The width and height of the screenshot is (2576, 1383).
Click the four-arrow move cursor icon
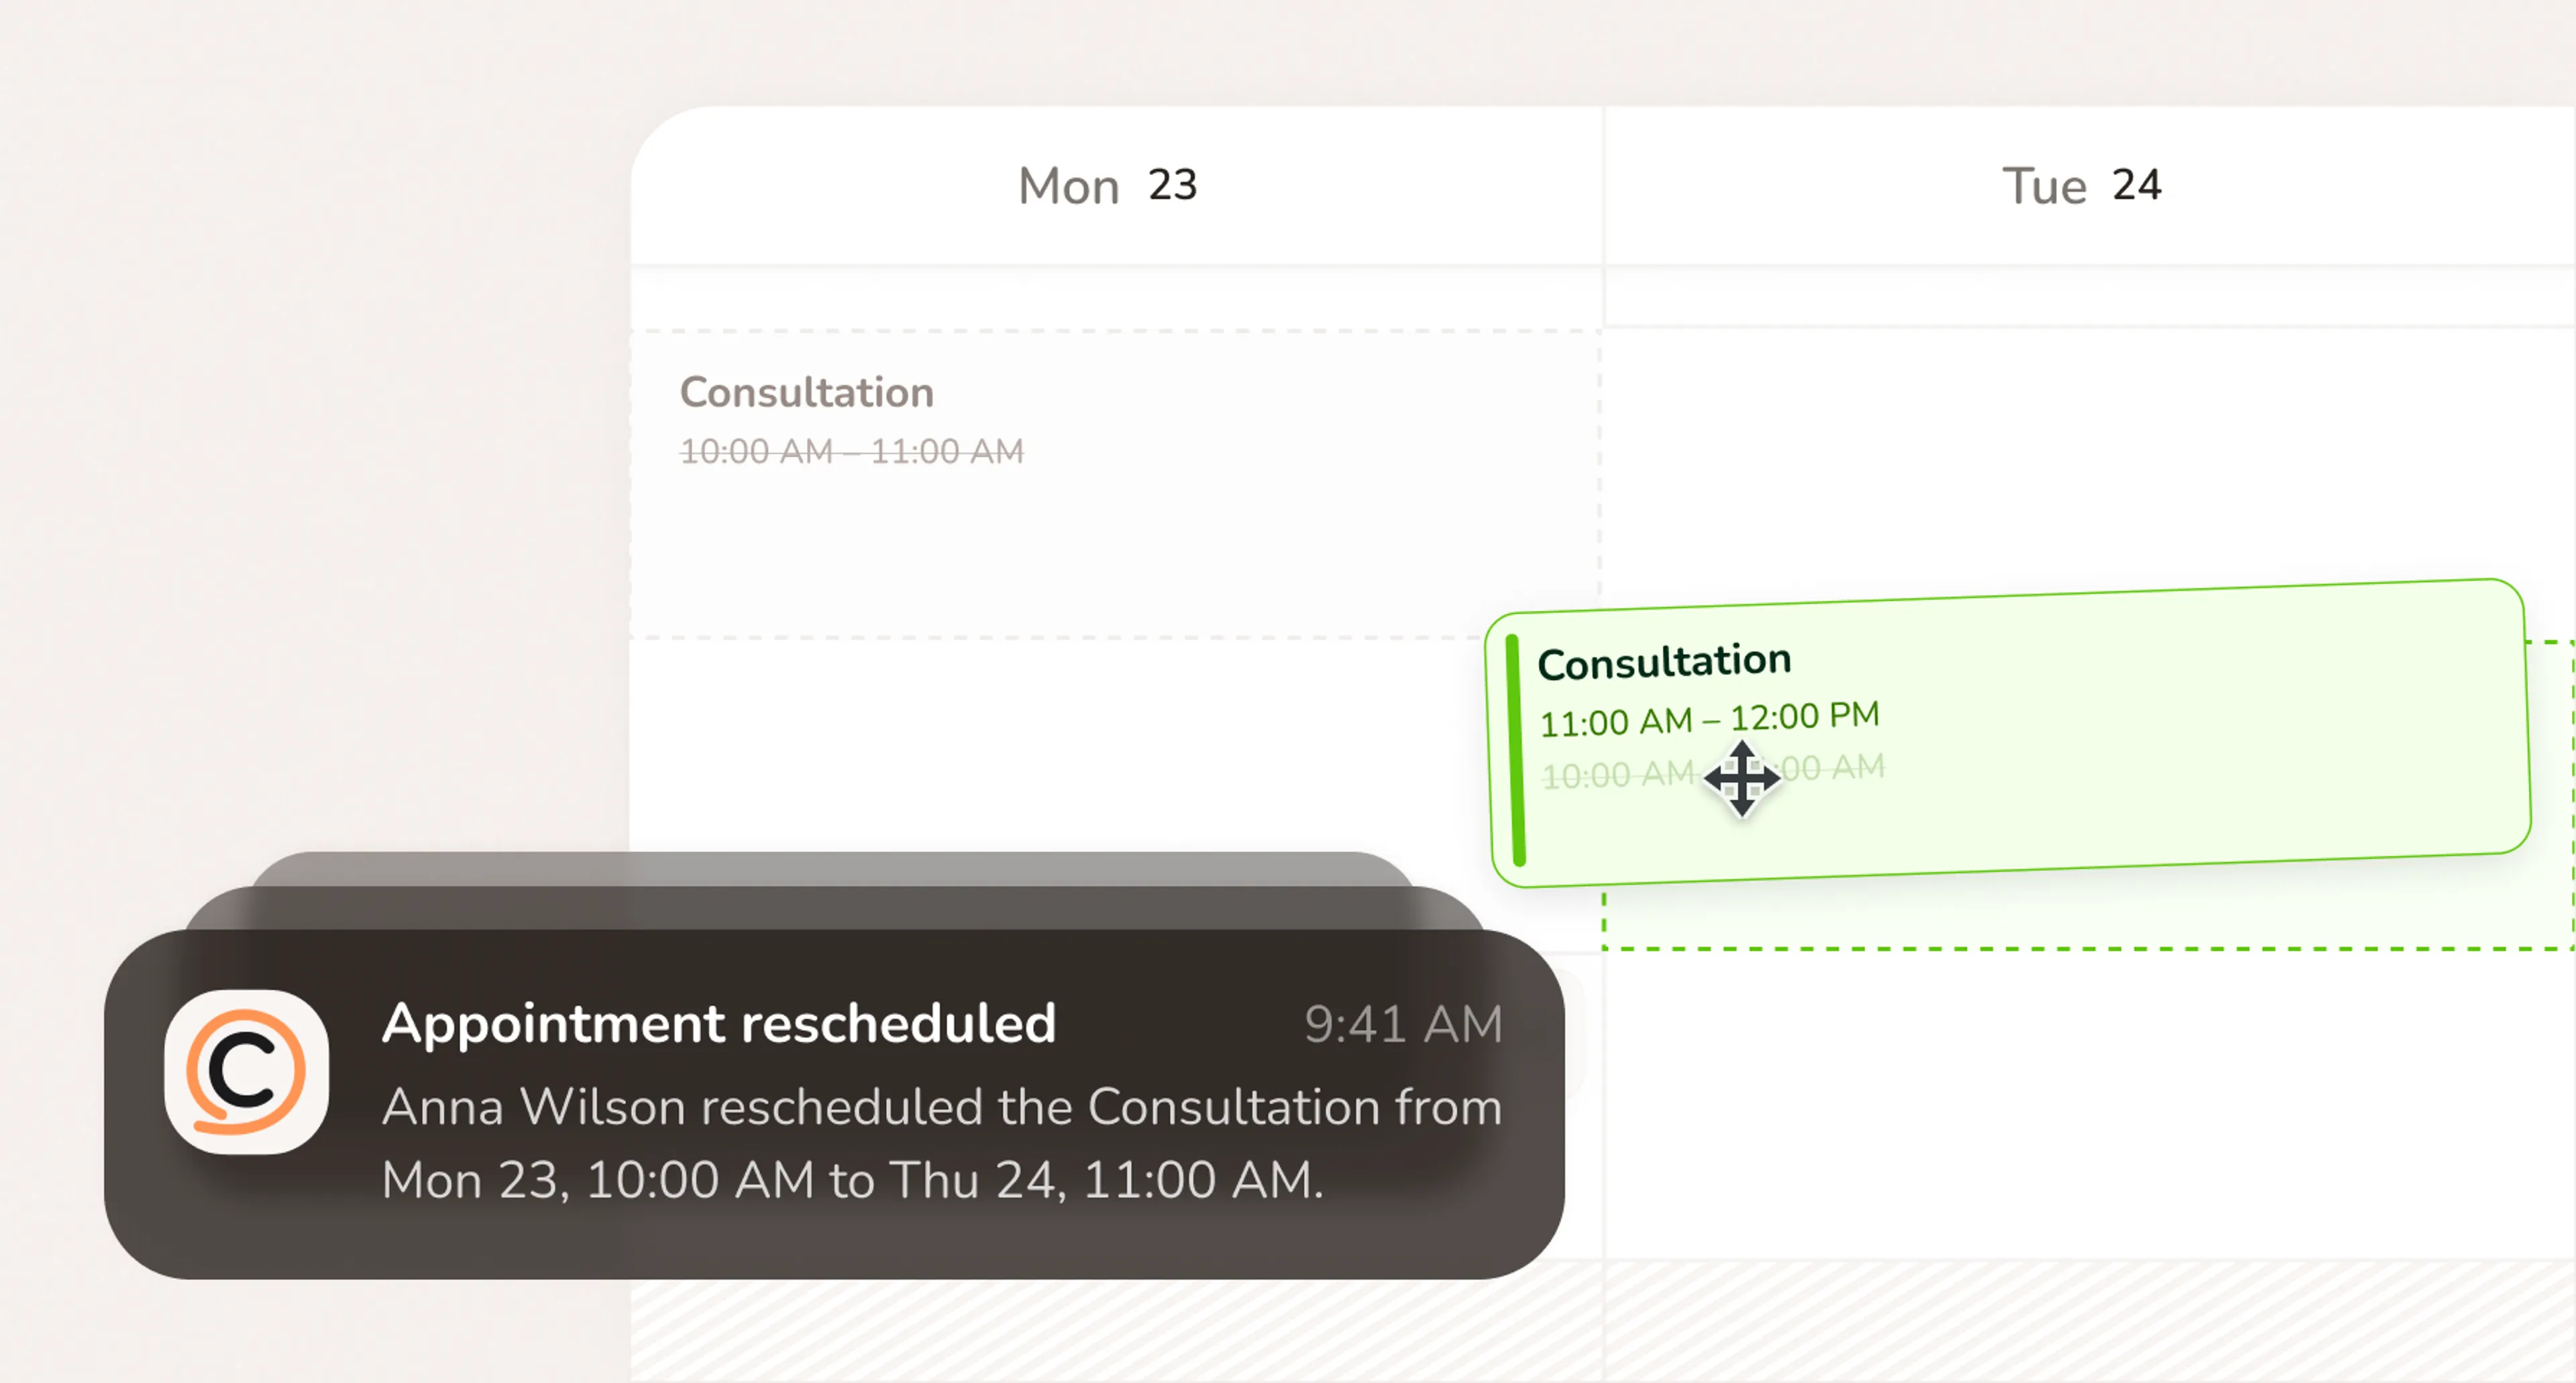[x=1742, y=778]
